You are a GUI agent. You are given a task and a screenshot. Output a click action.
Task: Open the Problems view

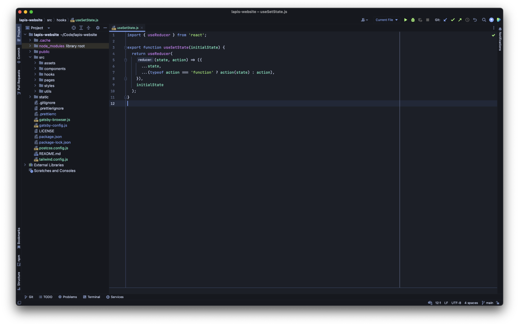[x=68, y=297]
